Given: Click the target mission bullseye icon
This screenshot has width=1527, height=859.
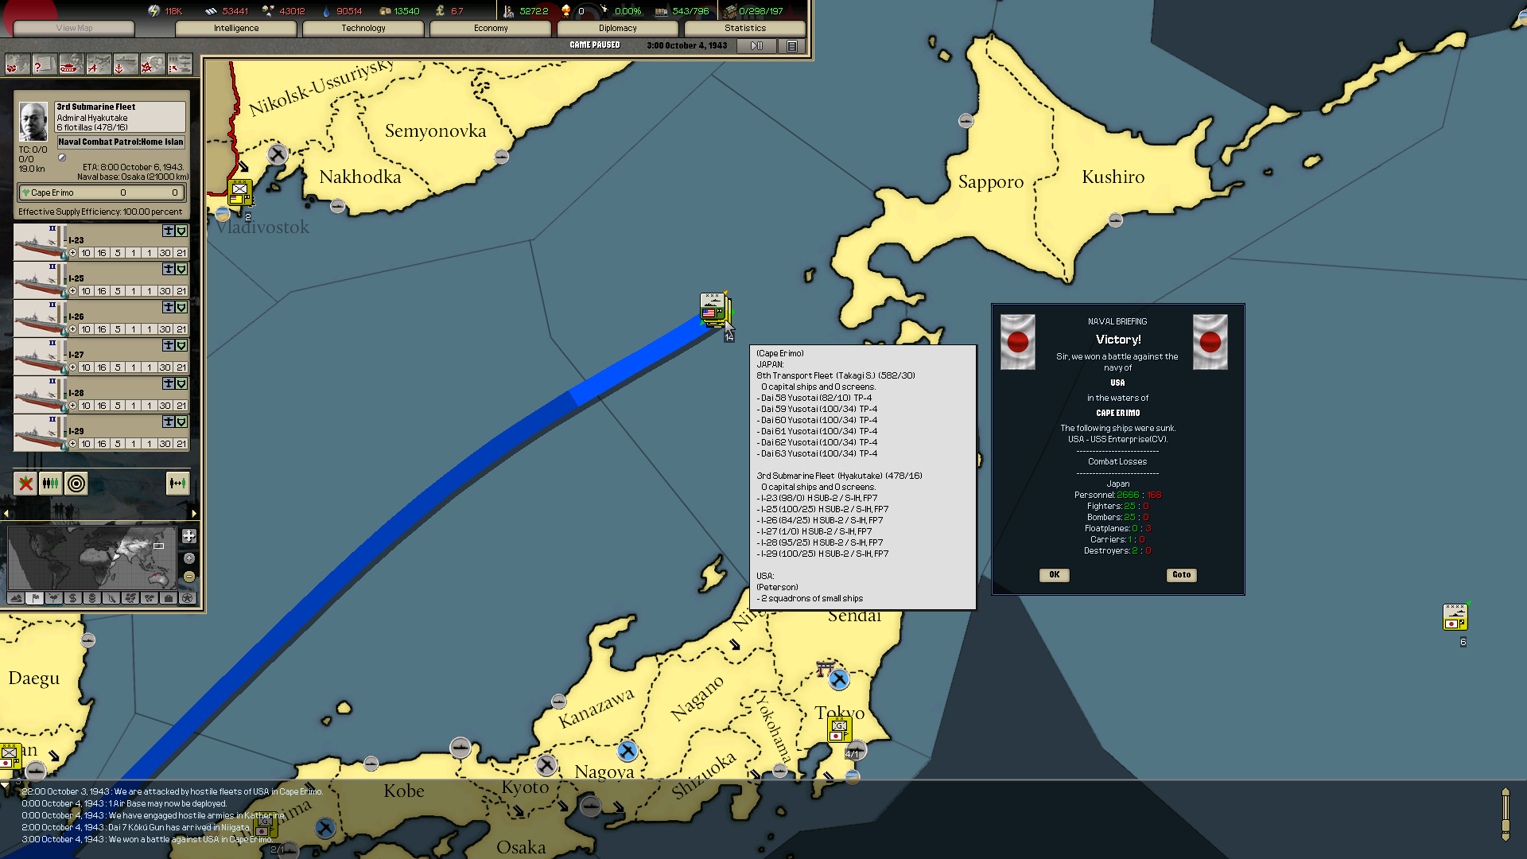Looking at the screenshot, I should (x=76, y=483).
